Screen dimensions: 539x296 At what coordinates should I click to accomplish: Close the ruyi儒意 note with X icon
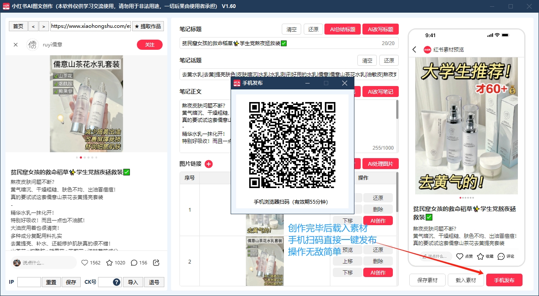coord(16,45)
